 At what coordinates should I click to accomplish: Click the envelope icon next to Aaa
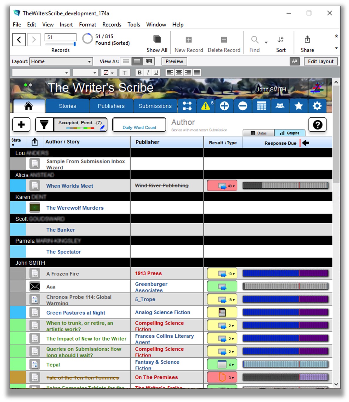[35, 286]
